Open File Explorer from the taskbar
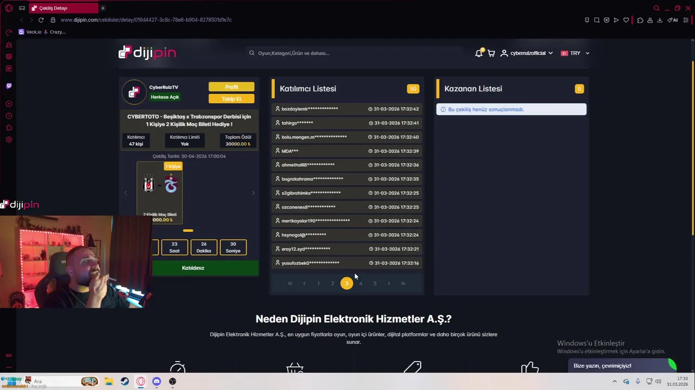The height and width of the screenshot is (390, 695). point(109,381)
